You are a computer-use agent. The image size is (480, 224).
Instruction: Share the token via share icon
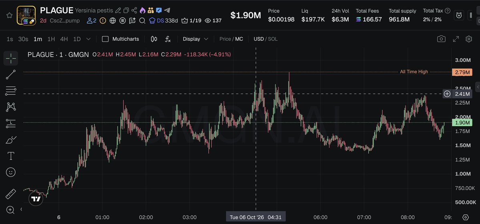134,10
